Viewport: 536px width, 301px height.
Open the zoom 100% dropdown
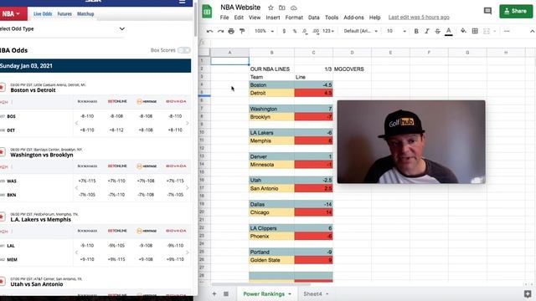pyautogui.click(x=265, y=31)
